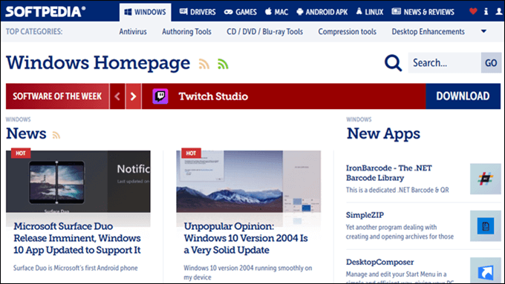Read Unpopular Opinion Windows 10 2004 article
Image resolution: width=505 pixels, height=284 pixels.
point(246,238)
